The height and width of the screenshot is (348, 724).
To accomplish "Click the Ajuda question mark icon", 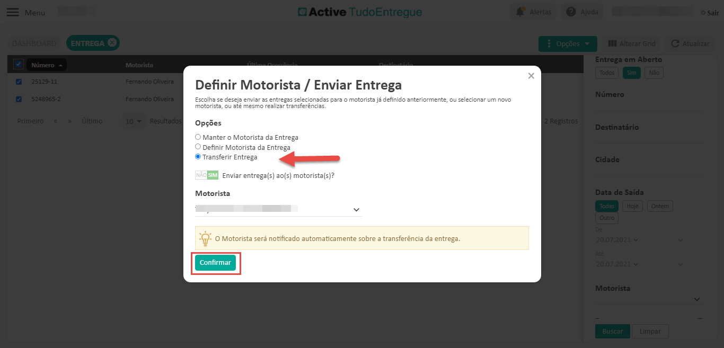I will coord(571,12).
